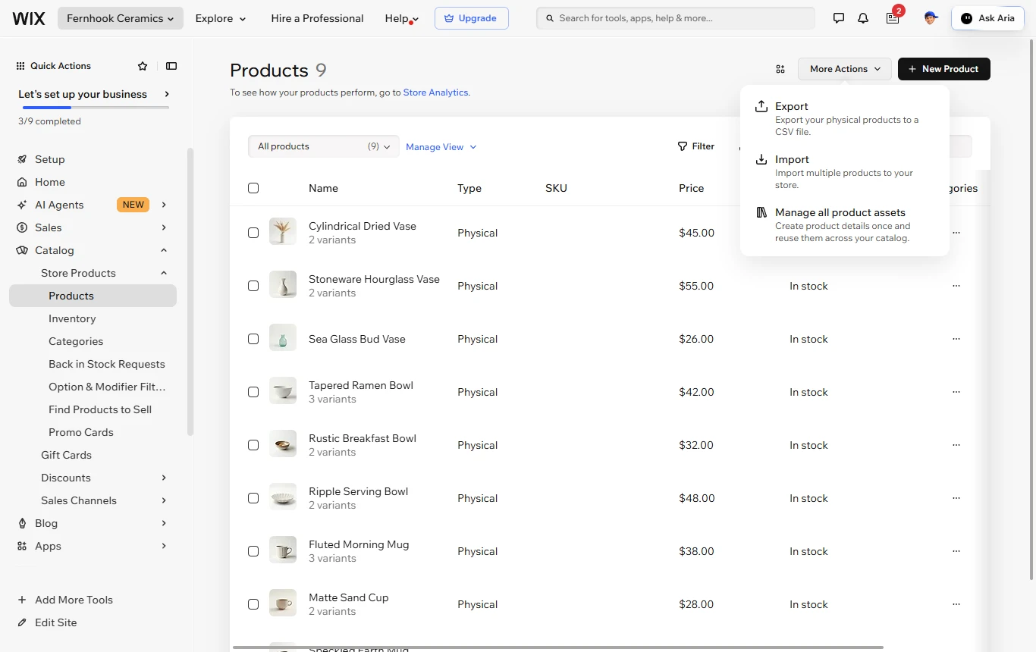The width and height of the screenshot is (1036, 652).
Task: Select Manage all product assets
Action: 845,224
